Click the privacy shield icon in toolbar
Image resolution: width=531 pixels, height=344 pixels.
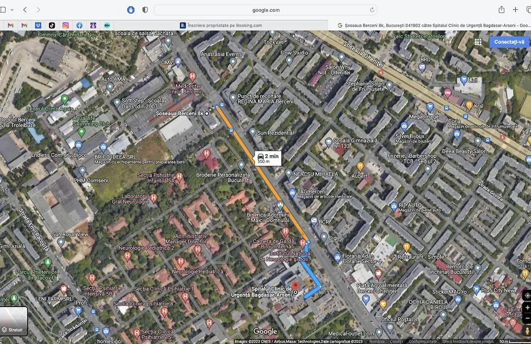click(145, 10)
